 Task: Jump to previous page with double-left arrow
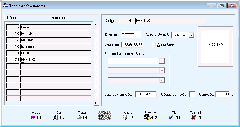point(97,24)
